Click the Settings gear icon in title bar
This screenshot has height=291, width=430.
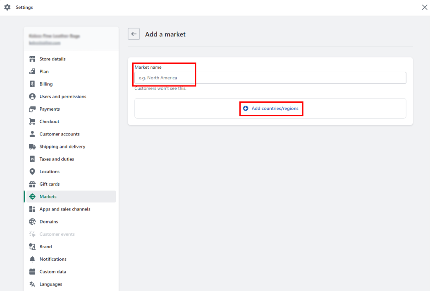tap(7, 7)
